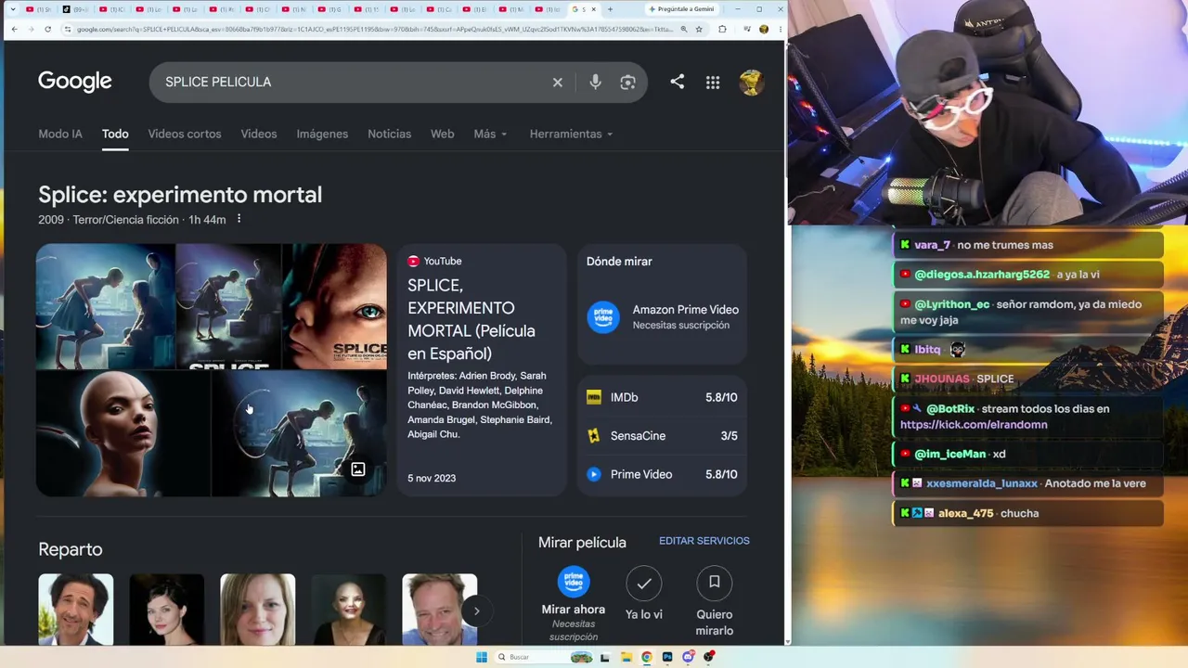This screenshot has width=1188, height=668.
Task: Switch to the Videos cortos tab
Action: [185, 134]
